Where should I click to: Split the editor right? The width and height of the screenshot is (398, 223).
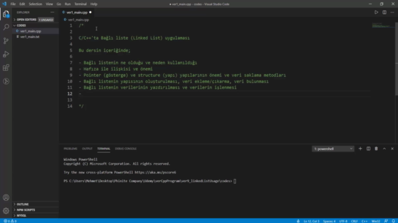click(384, 12)
